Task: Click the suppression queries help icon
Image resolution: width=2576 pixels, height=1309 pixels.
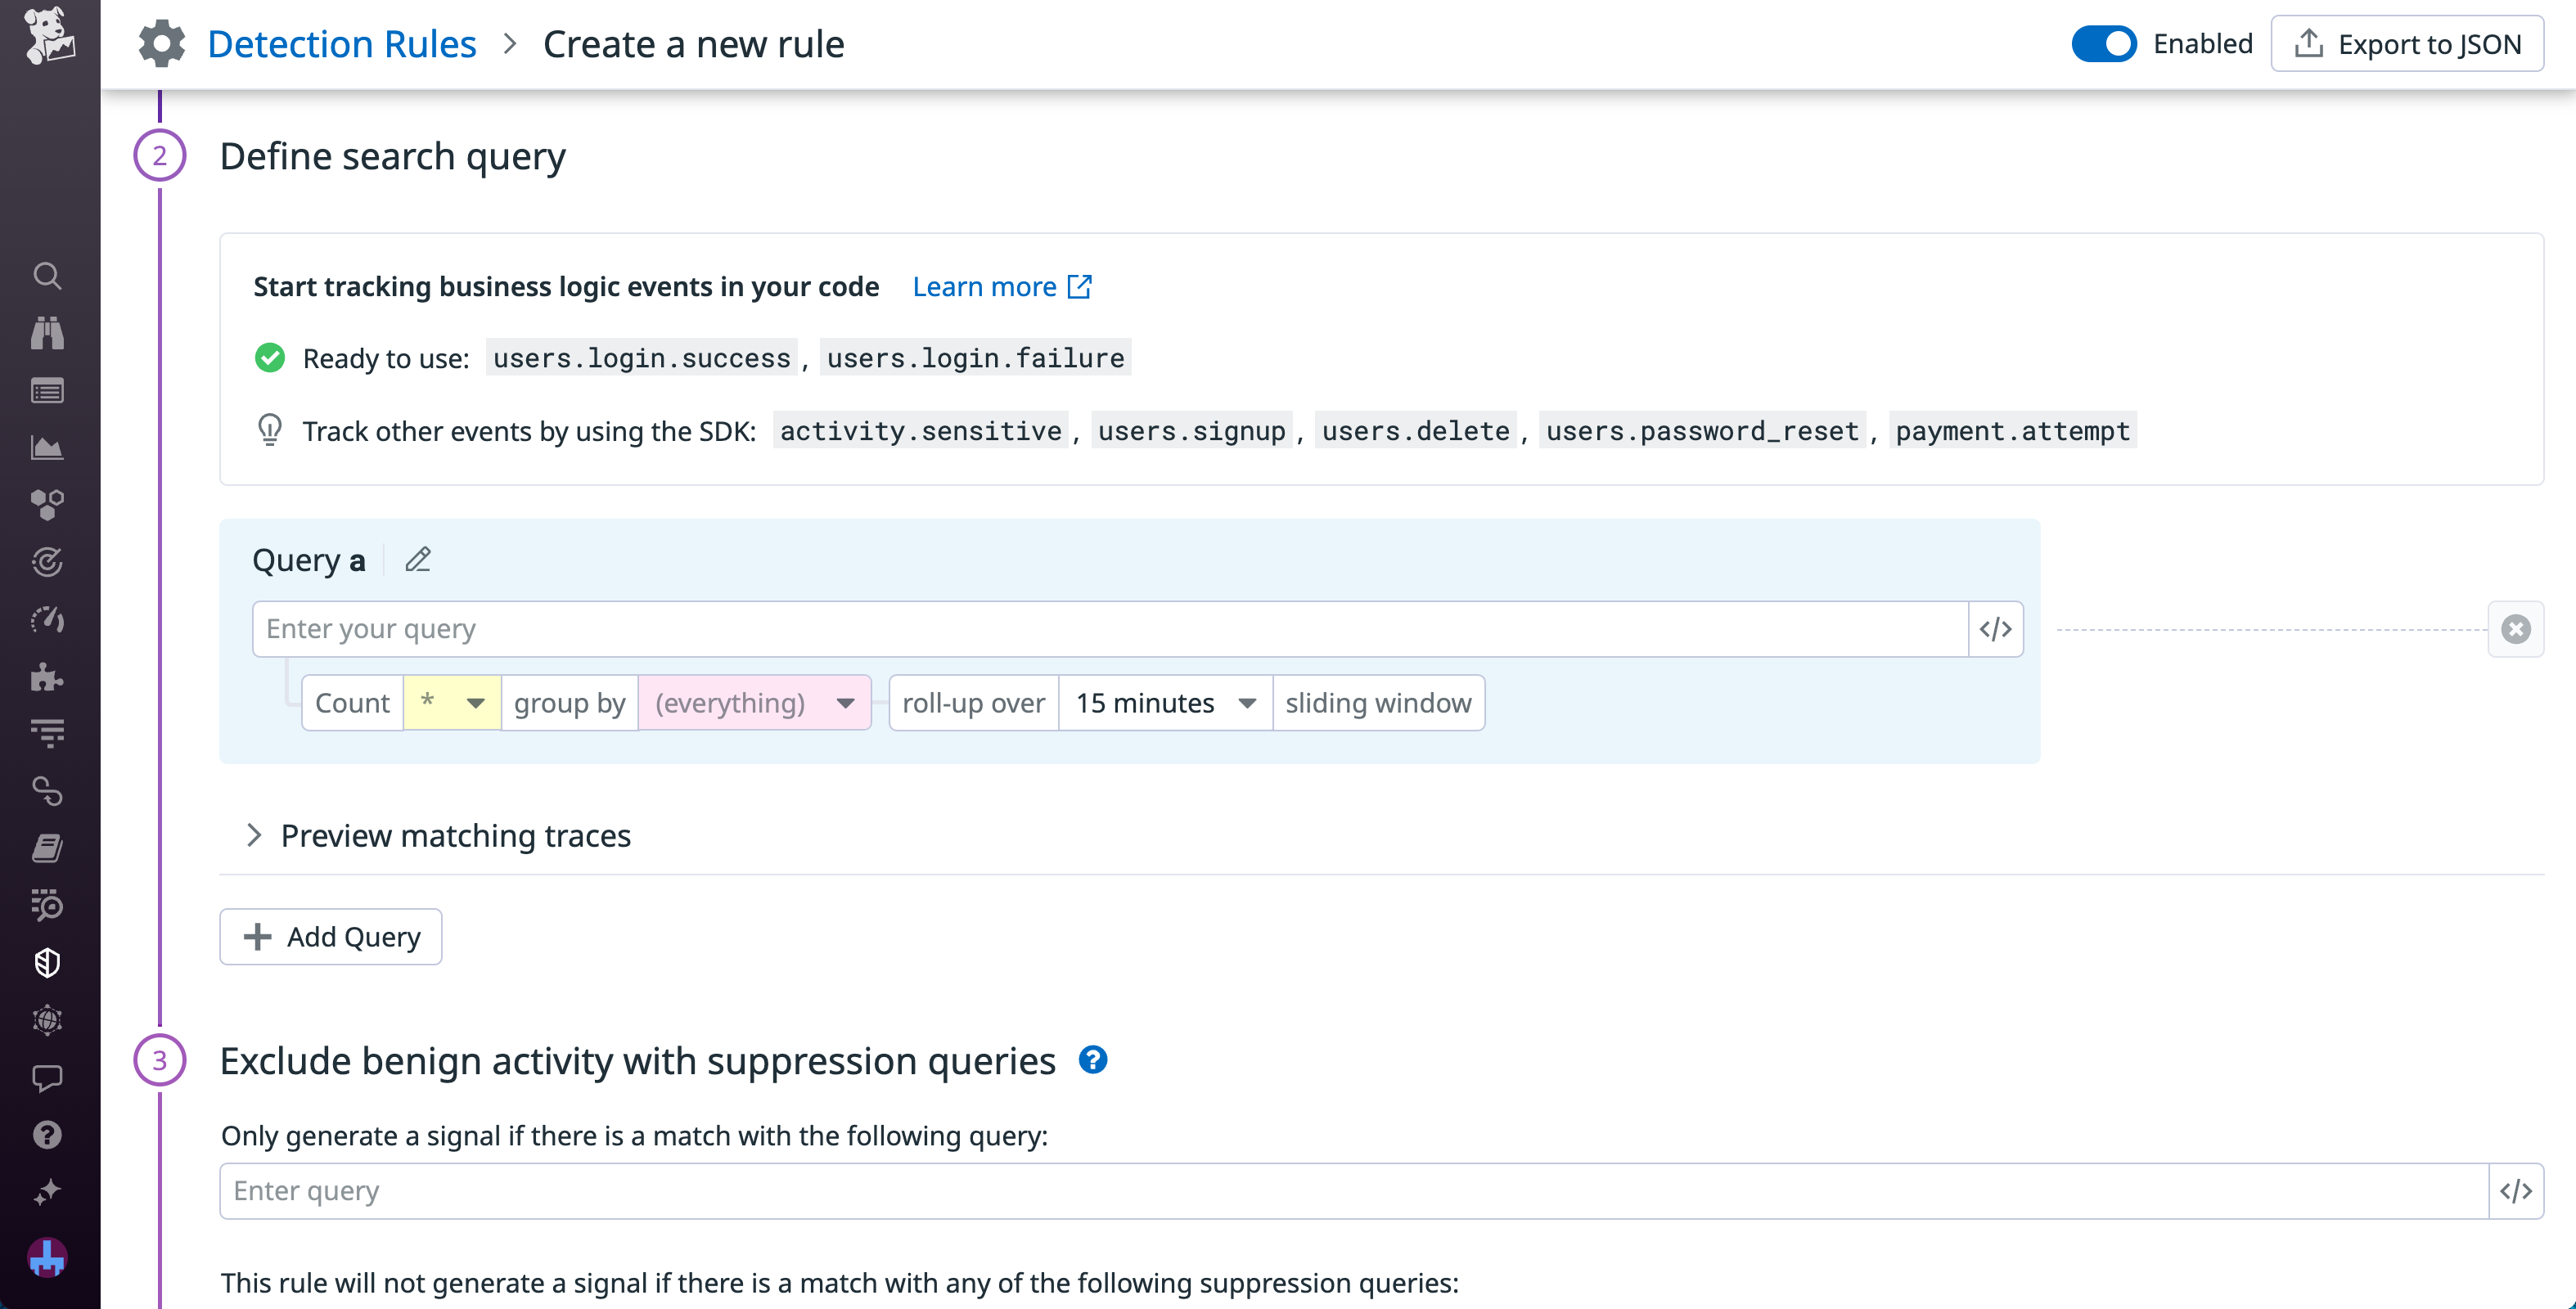Action: 1093,1060
